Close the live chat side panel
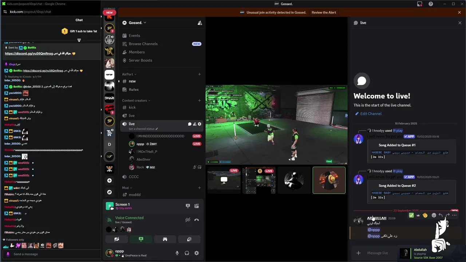 tap(460, 23)
